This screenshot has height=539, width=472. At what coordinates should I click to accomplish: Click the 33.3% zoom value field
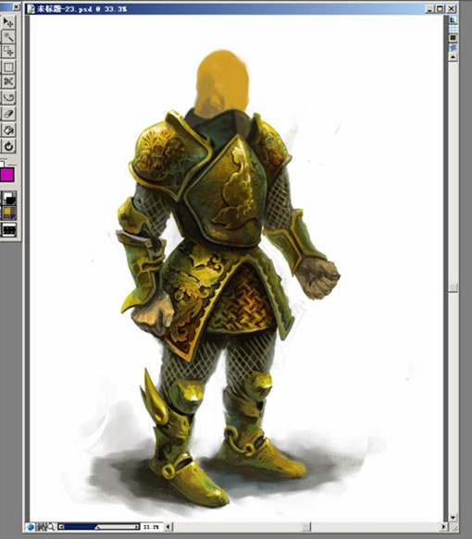151,527
